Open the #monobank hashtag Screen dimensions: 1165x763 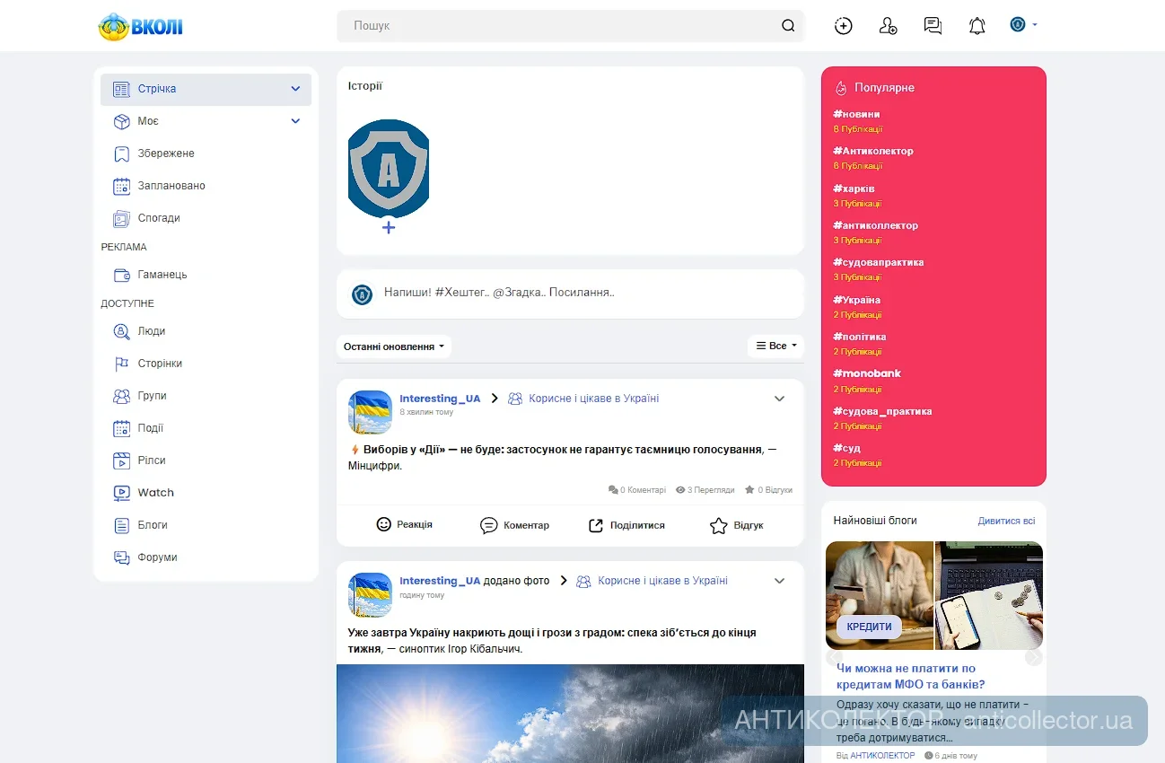[867, 373]
